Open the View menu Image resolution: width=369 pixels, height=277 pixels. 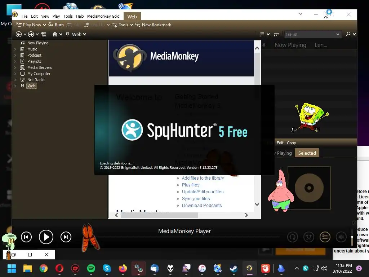click(x=45, y=16)
